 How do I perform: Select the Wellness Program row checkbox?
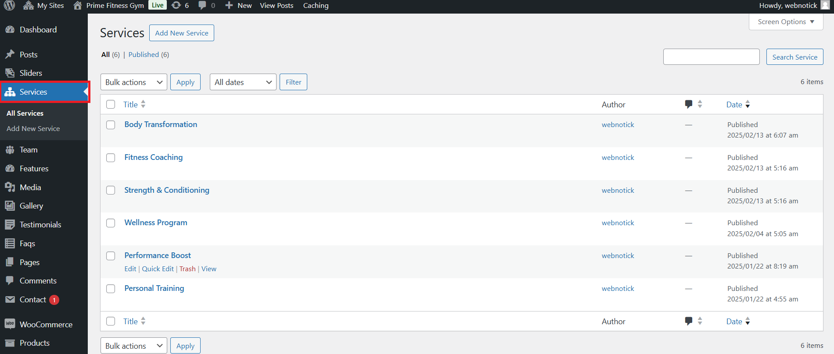point(111,223)
